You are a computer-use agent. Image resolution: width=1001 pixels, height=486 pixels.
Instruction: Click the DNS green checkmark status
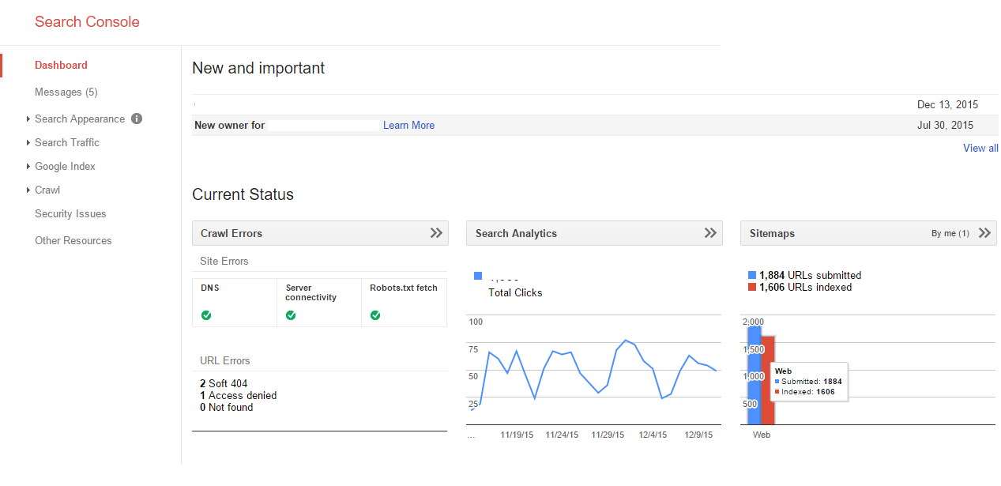pos(206,315)
